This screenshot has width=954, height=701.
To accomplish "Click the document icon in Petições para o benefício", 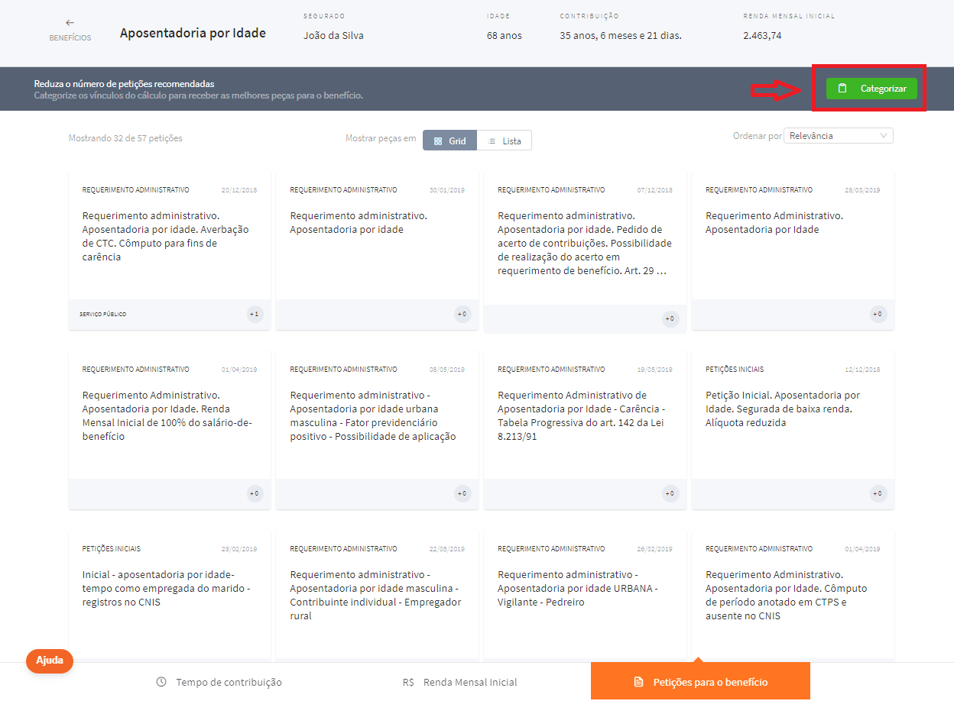I will pos(638,682).
